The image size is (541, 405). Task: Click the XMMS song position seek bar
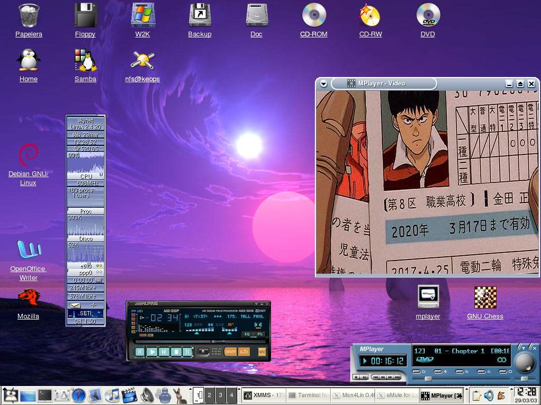click(201, 342)
